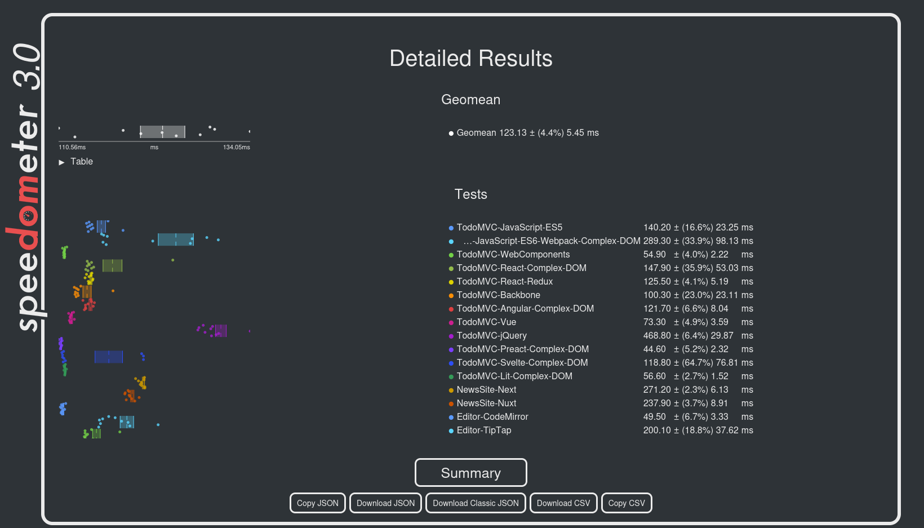Image resolution: width=924 pixels, height=528 pixels.
Task: Click Download JSON button
Action: pyautogui.click(x=385, y=503)
